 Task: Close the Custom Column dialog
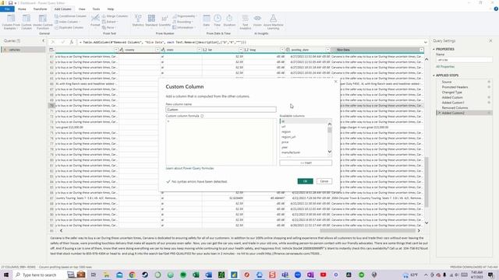pyautogui.click(x=335, y=82)
